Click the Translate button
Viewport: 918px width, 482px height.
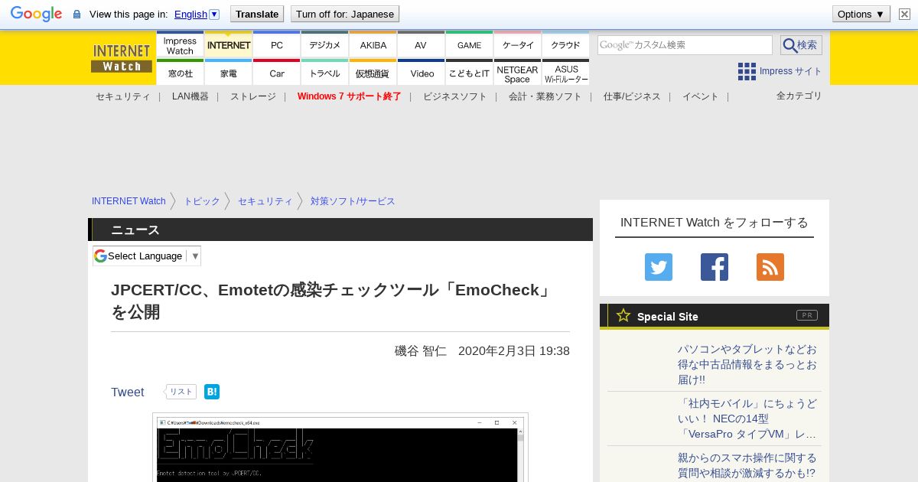pos(256,14)
